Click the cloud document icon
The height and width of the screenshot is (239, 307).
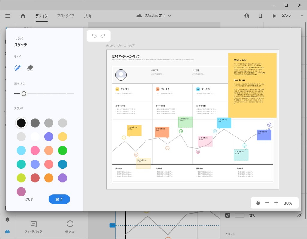coord(139,16)
